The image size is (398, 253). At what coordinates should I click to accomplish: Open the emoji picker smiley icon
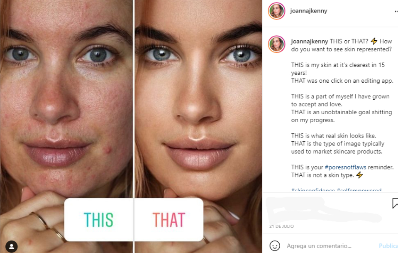[x=275, y=246]
